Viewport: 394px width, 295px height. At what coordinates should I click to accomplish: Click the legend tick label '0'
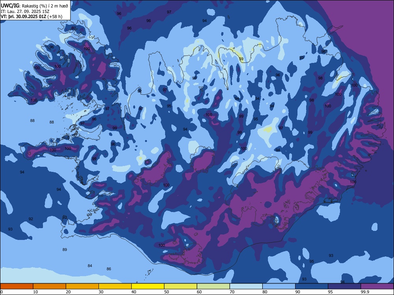(x=2, y=292)
